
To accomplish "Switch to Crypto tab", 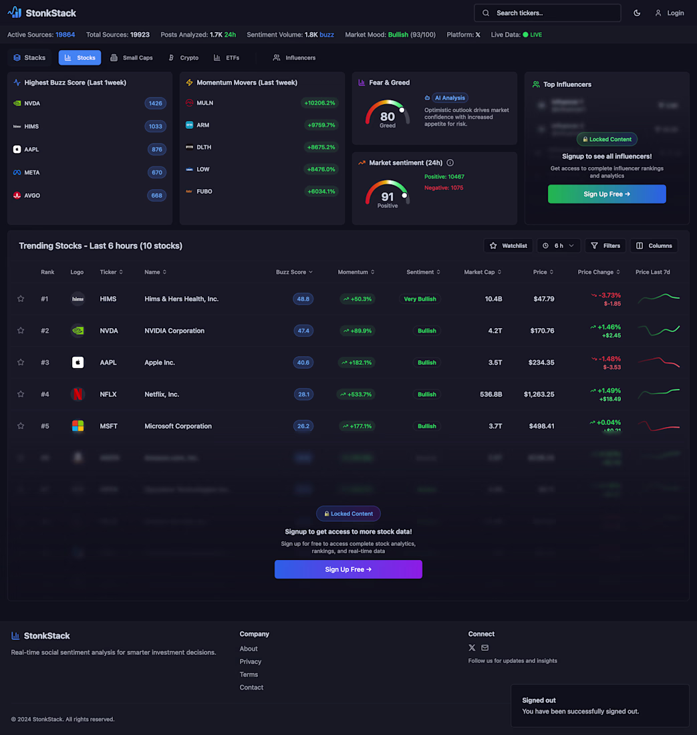I will coord(184,57).
